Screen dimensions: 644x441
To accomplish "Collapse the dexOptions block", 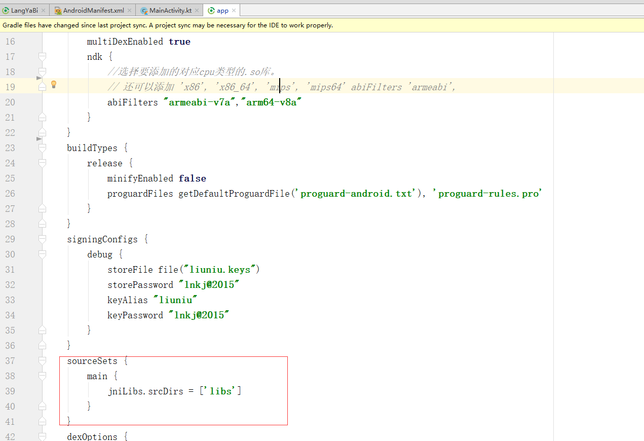I will click(43, 436).
